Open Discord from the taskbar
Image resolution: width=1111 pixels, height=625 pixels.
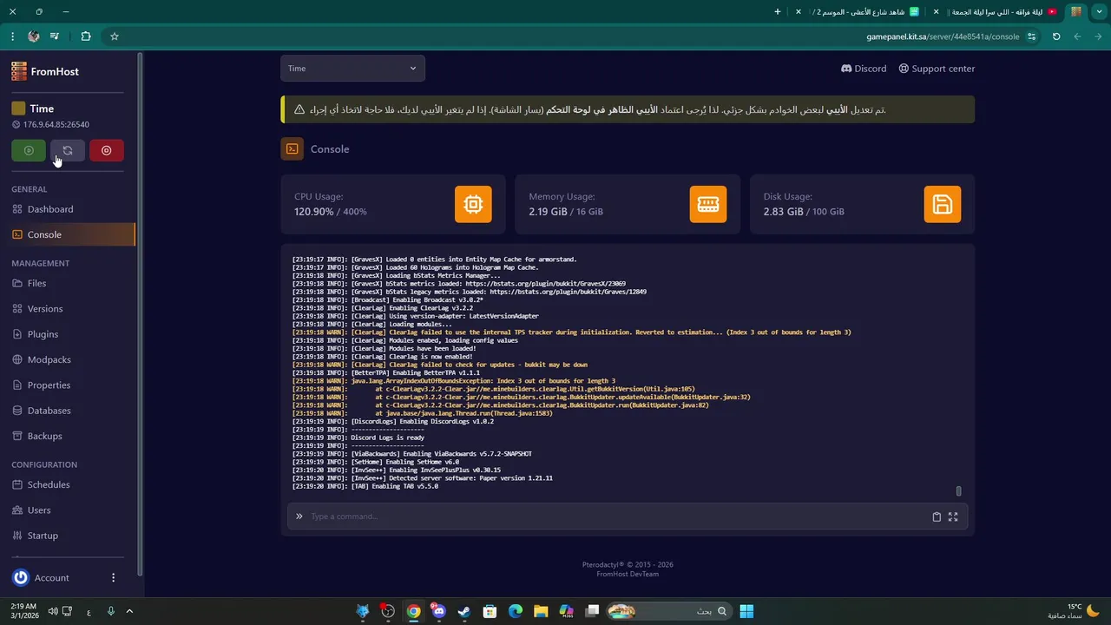tap(438, 611)
